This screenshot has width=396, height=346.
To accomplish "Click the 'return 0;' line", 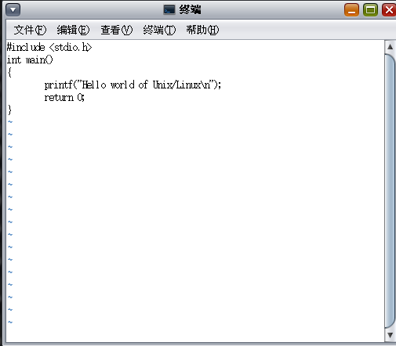I will (x=64, y=97).
